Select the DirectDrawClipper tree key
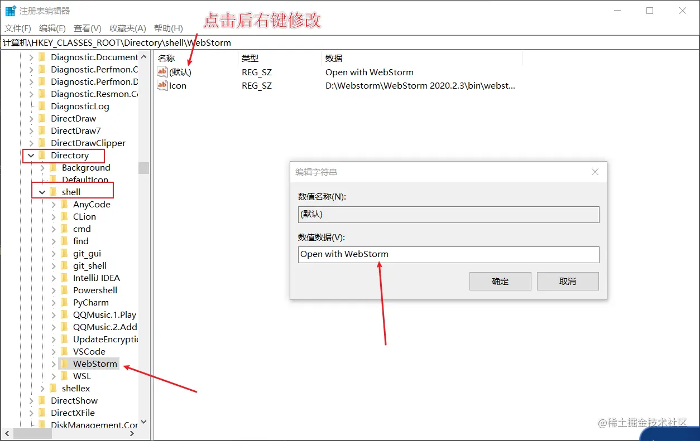The width and height of the screenshot is (700, 441). point(88,143)
